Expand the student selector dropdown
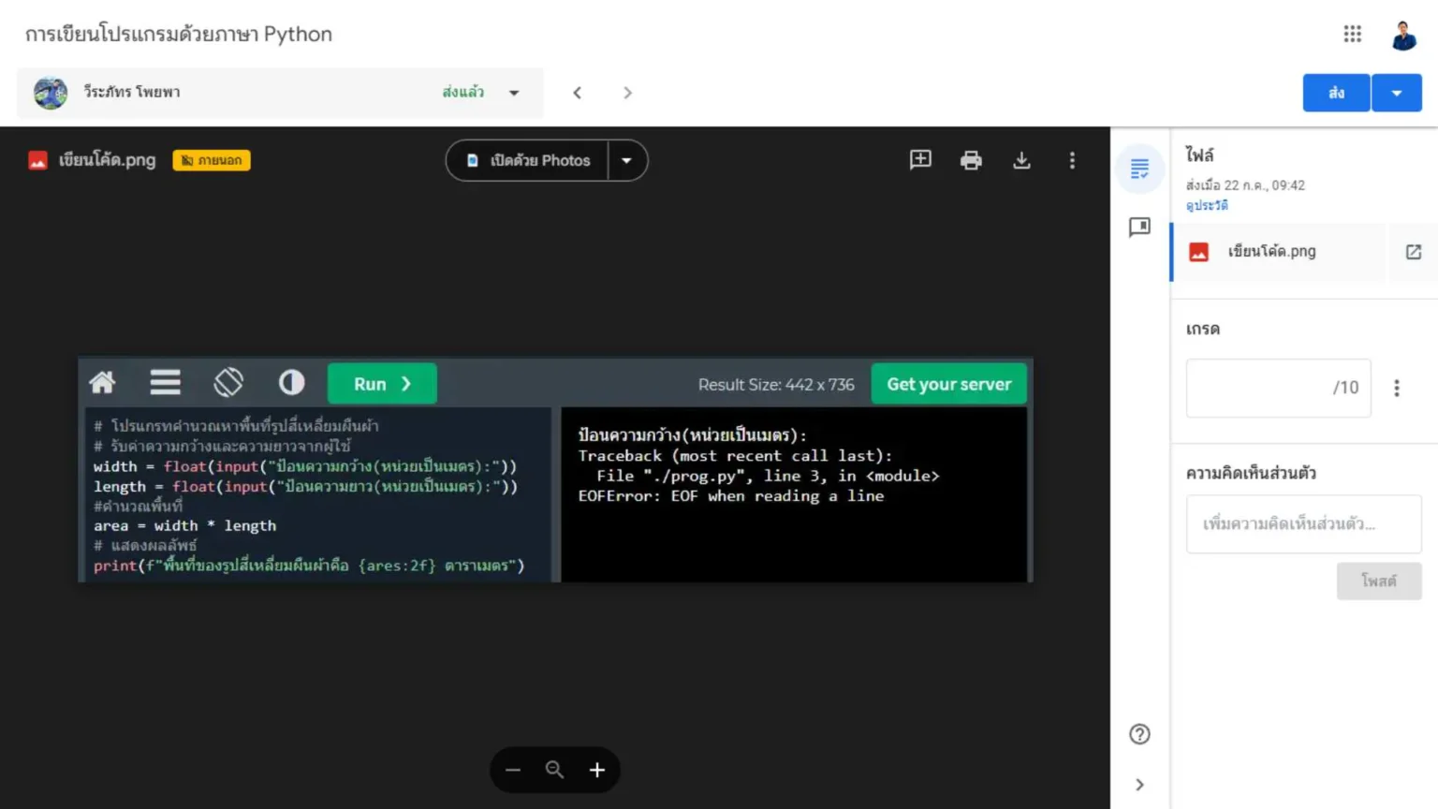 click(514, 93)
